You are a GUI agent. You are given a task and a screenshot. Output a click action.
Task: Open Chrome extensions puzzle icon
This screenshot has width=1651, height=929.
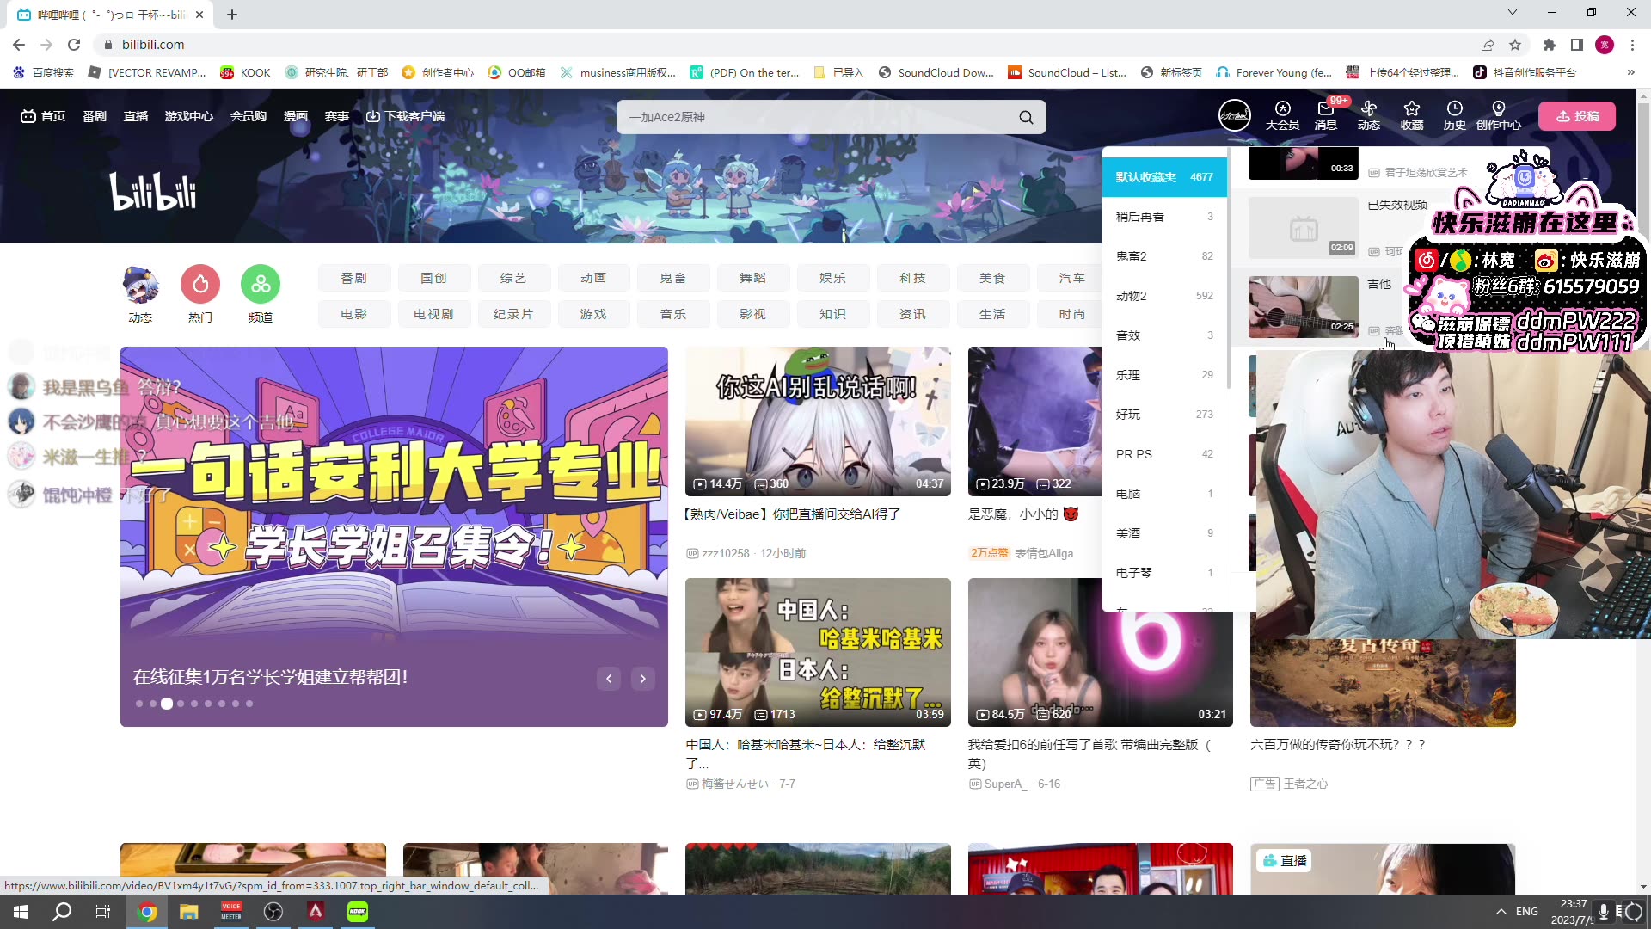(x=1550, y=45)
